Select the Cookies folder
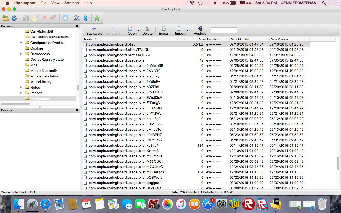This screenshot has height=213, width=341. [37, 48]
